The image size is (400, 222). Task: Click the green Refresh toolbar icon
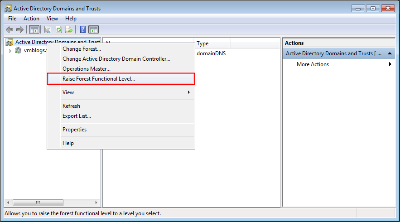tap(58, 30)
